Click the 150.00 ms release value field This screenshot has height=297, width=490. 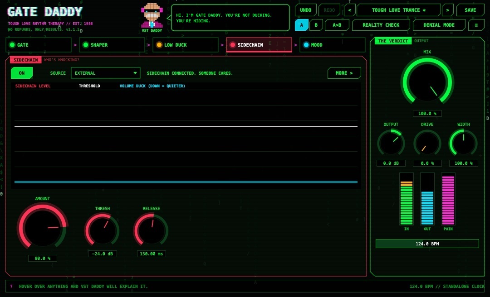click(151, 254)
